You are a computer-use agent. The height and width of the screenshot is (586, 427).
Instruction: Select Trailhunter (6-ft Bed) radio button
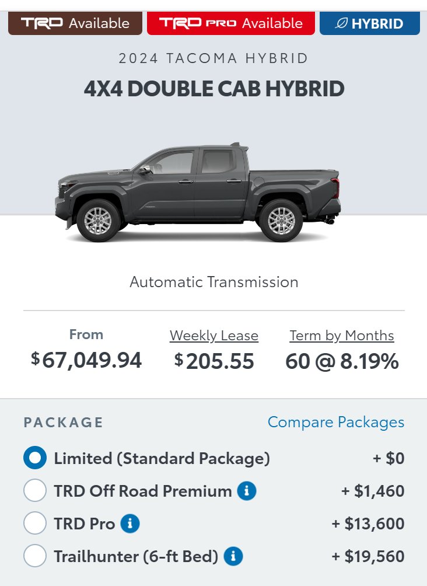[x=35, y=556]
